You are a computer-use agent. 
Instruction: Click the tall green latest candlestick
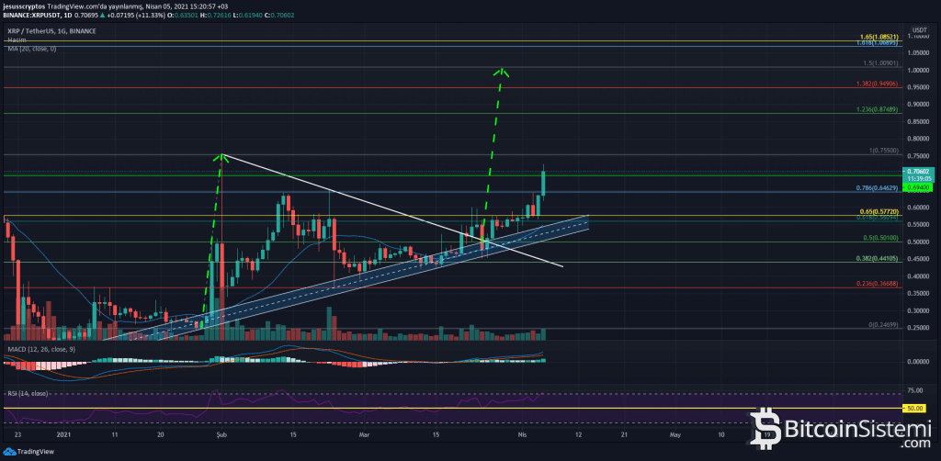[x=544, y=182]
